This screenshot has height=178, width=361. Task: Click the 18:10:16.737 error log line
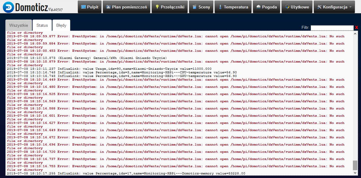coord(176,161)
